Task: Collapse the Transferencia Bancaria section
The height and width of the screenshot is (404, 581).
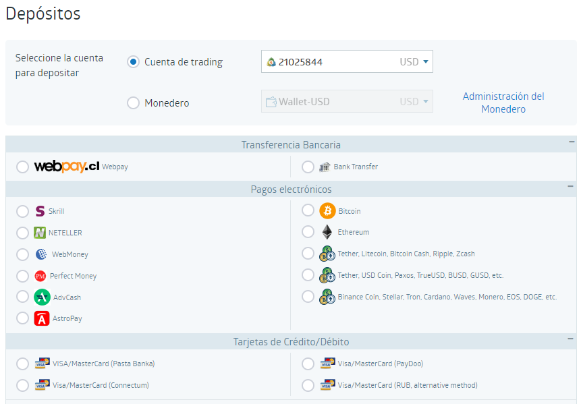Action: (572, 142)
